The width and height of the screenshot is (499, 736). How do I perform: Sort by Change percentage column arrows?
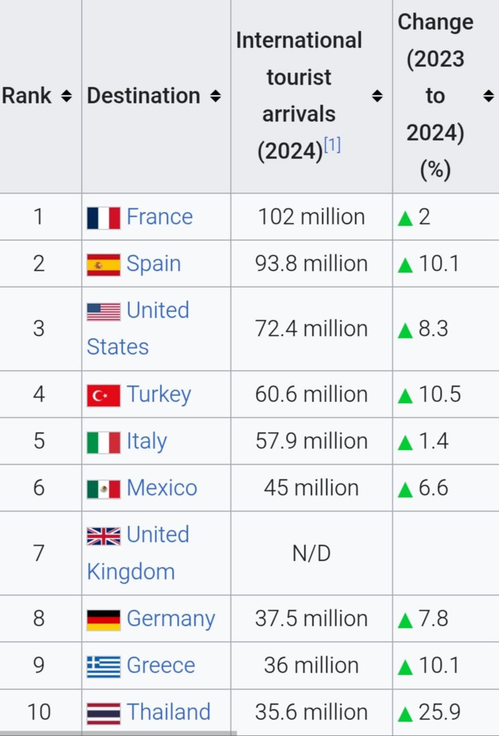488,96
